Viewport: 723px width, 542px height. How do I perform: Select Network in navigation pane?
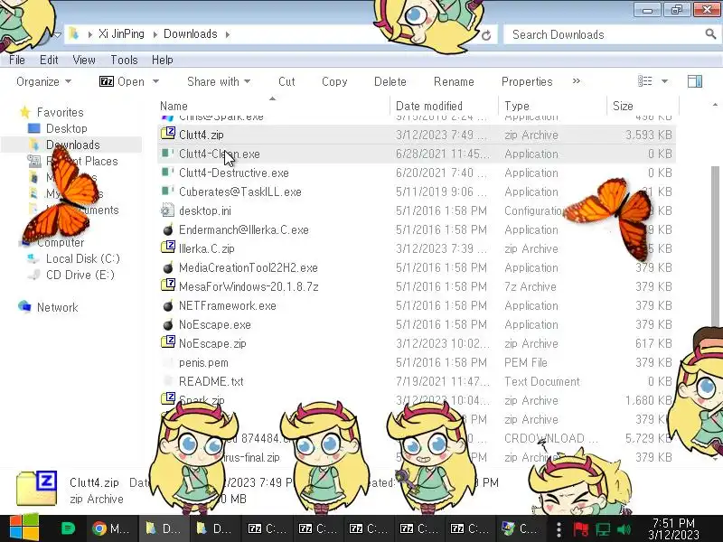(58, 307)
